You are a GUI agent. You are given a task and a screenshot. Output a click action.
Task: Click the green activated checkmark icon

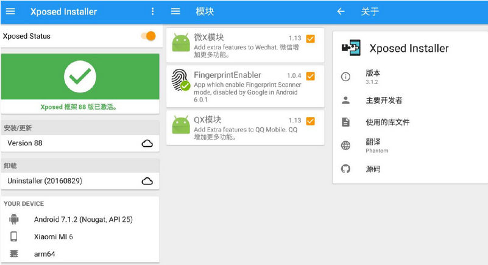tap(80, 77)
